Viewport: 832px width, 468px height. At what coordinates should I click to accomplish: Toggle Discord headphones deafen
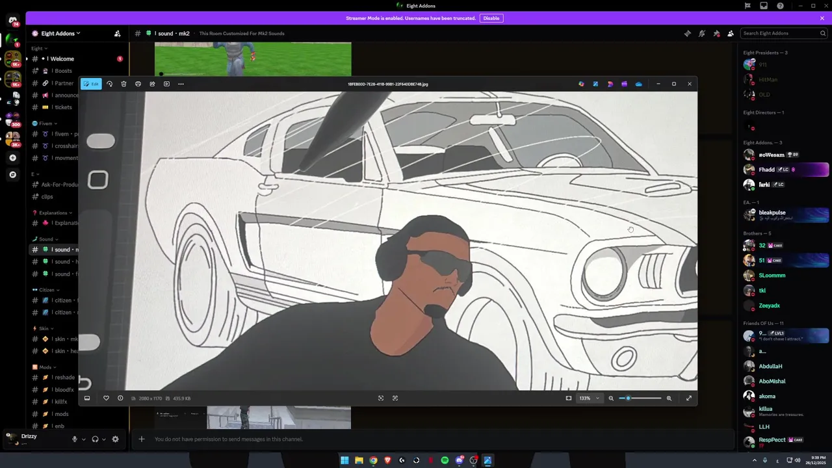pyautogui.click(x=95, y=439)
